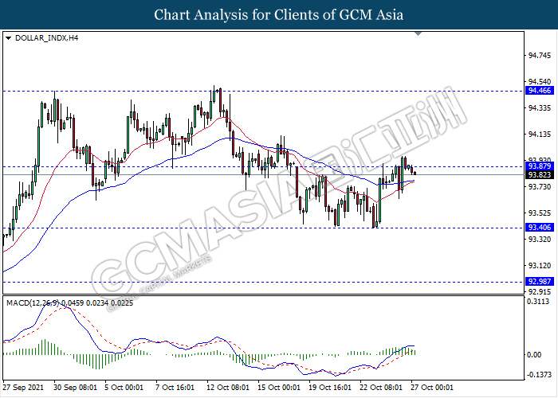Click the 94.540 price scale value
The image size is (558, 398).
[539, 82]
